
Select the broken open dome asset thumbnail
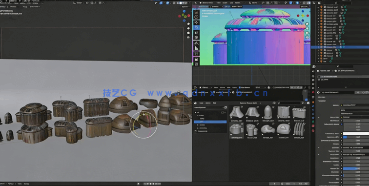click(268, 130)
